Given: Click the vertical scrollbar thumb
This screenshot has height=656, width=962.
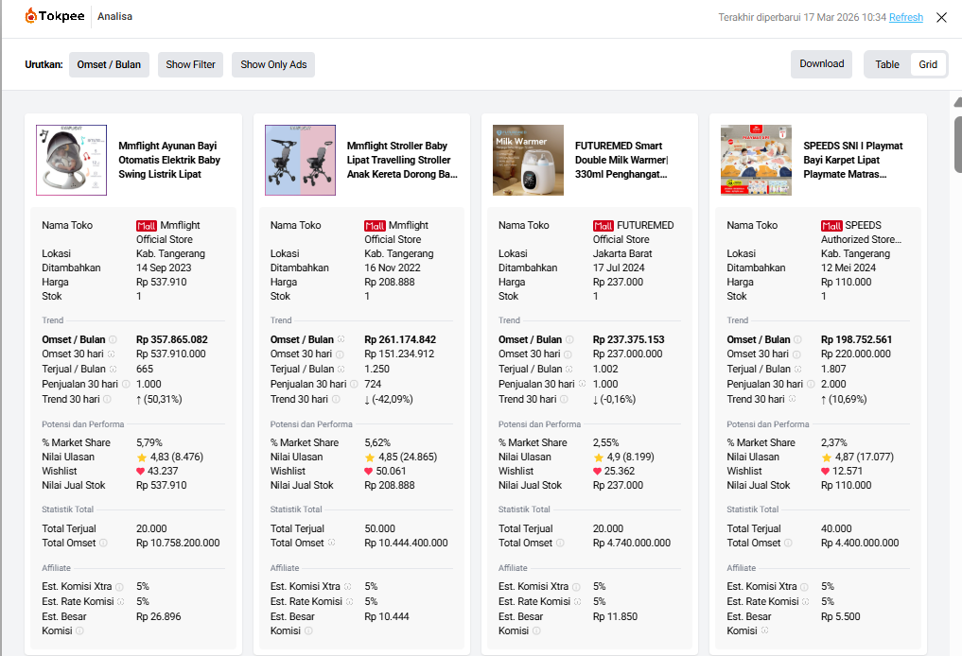Looking at the screenshot, I should [957, 142].
